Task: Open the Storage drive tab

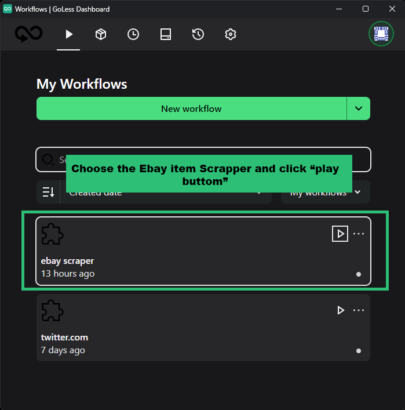Action: tap(166, 34)
